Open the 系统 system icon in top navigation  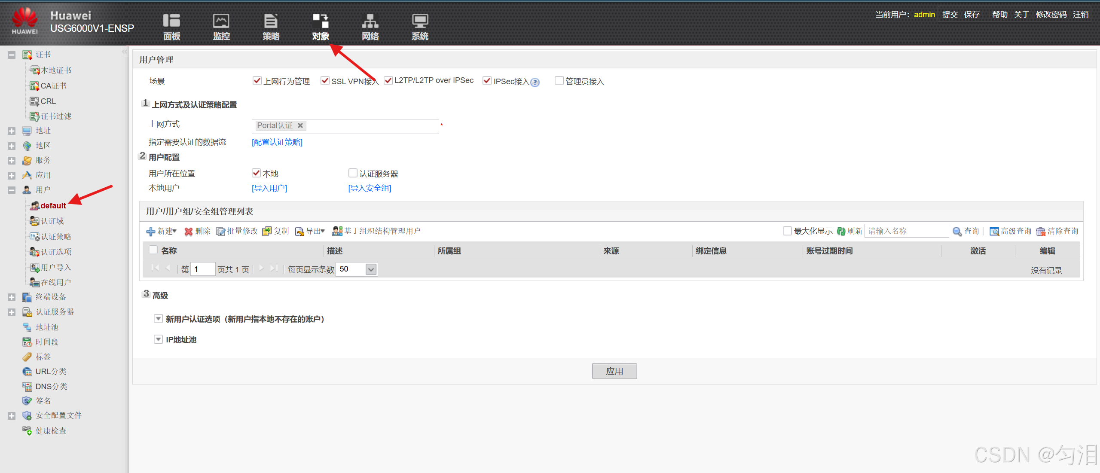pos(420,21)
